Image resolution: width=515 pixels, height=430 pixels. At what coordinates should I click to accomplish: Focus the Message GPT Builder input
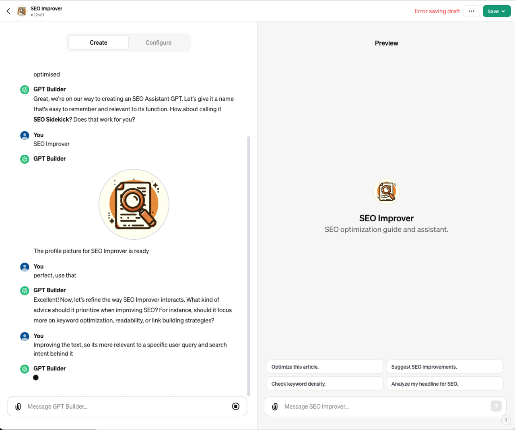point(127,406)
